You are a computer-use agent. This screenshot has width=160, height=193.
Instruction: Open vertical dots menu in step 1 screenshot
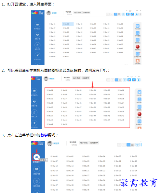coord(140,14)
